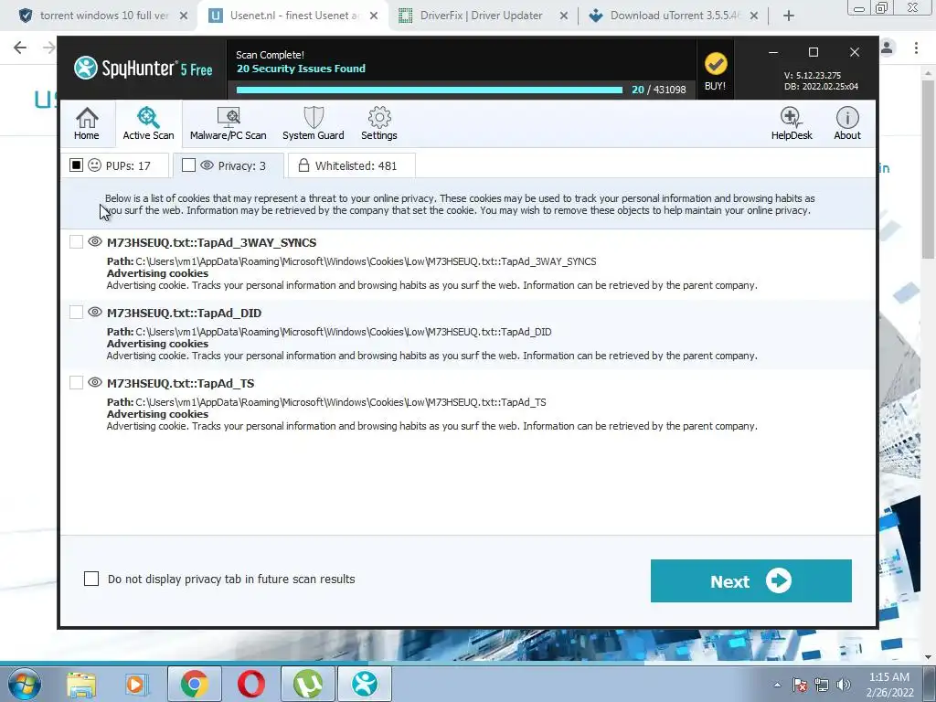Check the TapAd_TS cookie box
Viewport: 936px width, 702px height.
pos(77,383)
